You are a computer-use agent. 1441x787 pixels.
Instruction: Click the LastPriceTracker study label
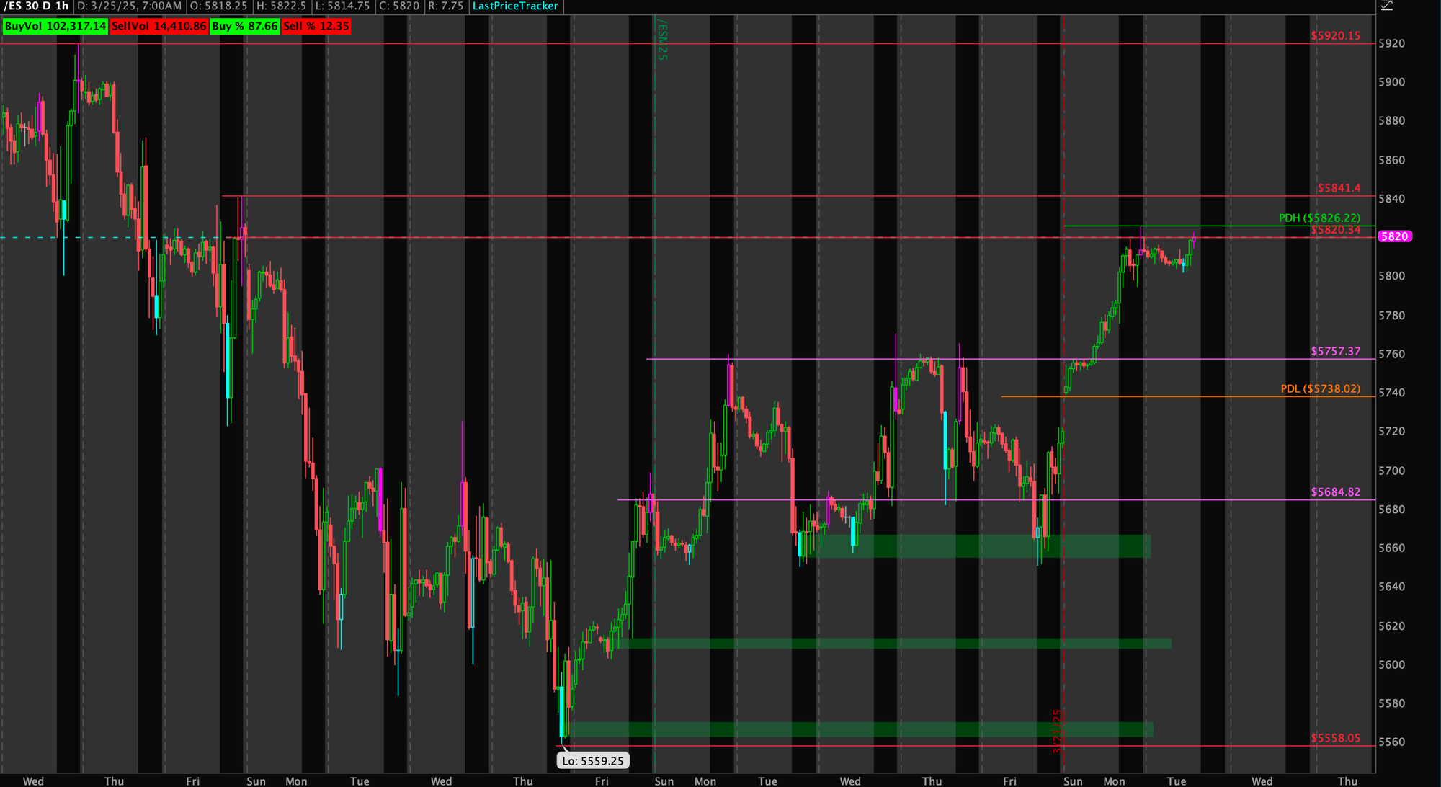coord(514,6)
